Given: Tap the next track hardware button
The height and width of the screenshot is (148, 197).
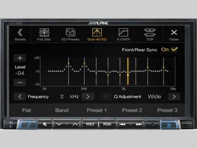Looking at the screenshot, I should click(139, 125).
